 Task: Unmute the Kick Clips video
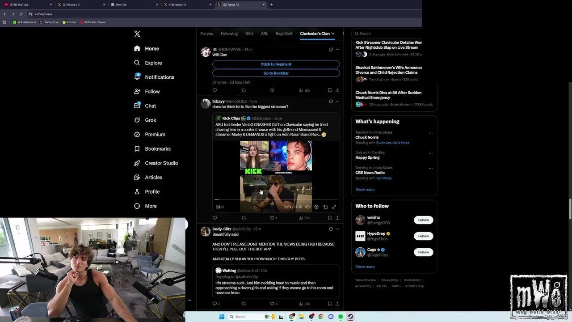point(307,207)
